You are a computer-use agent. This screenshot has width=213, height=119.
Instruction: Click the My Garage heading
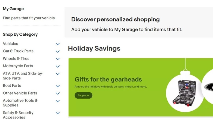click(13, 9)
